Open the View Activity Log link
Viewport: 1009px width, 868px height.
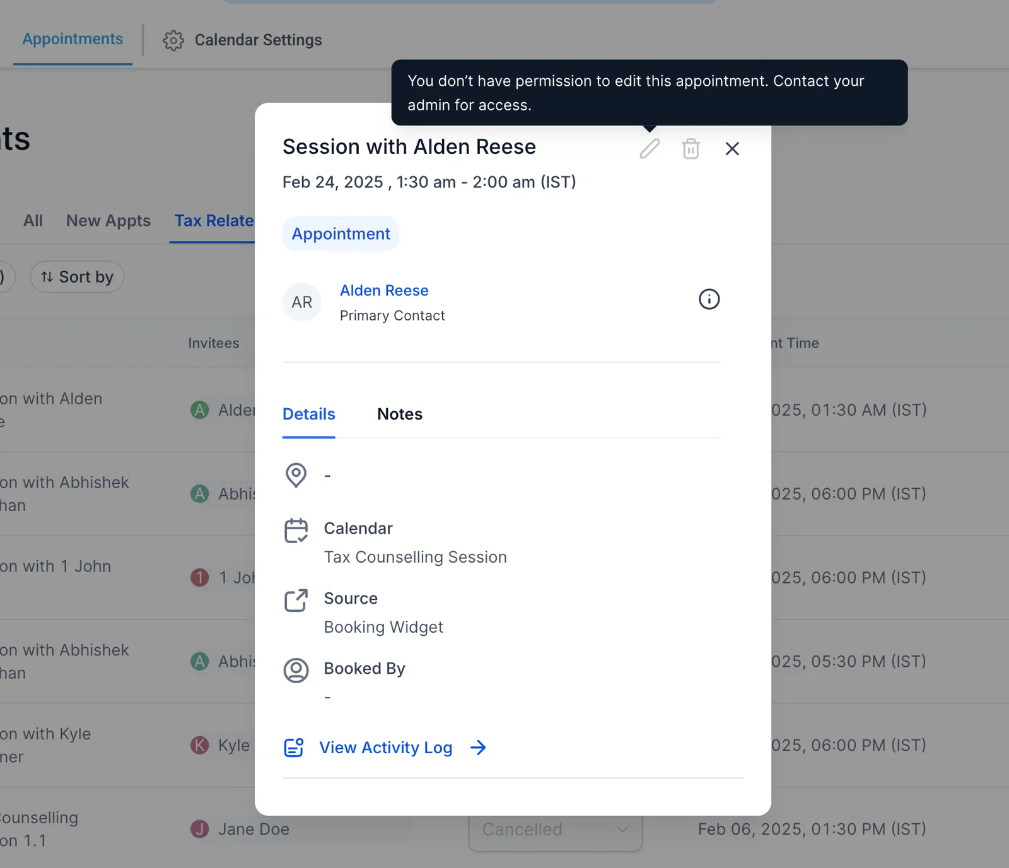385,748
